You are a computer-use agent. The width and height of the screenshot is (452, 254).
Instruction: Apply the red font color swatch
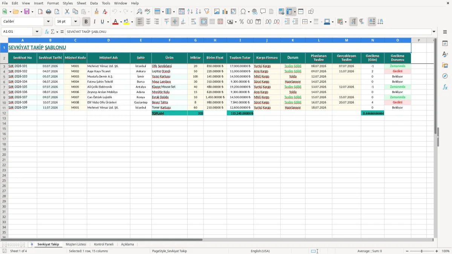coord(115,22)
